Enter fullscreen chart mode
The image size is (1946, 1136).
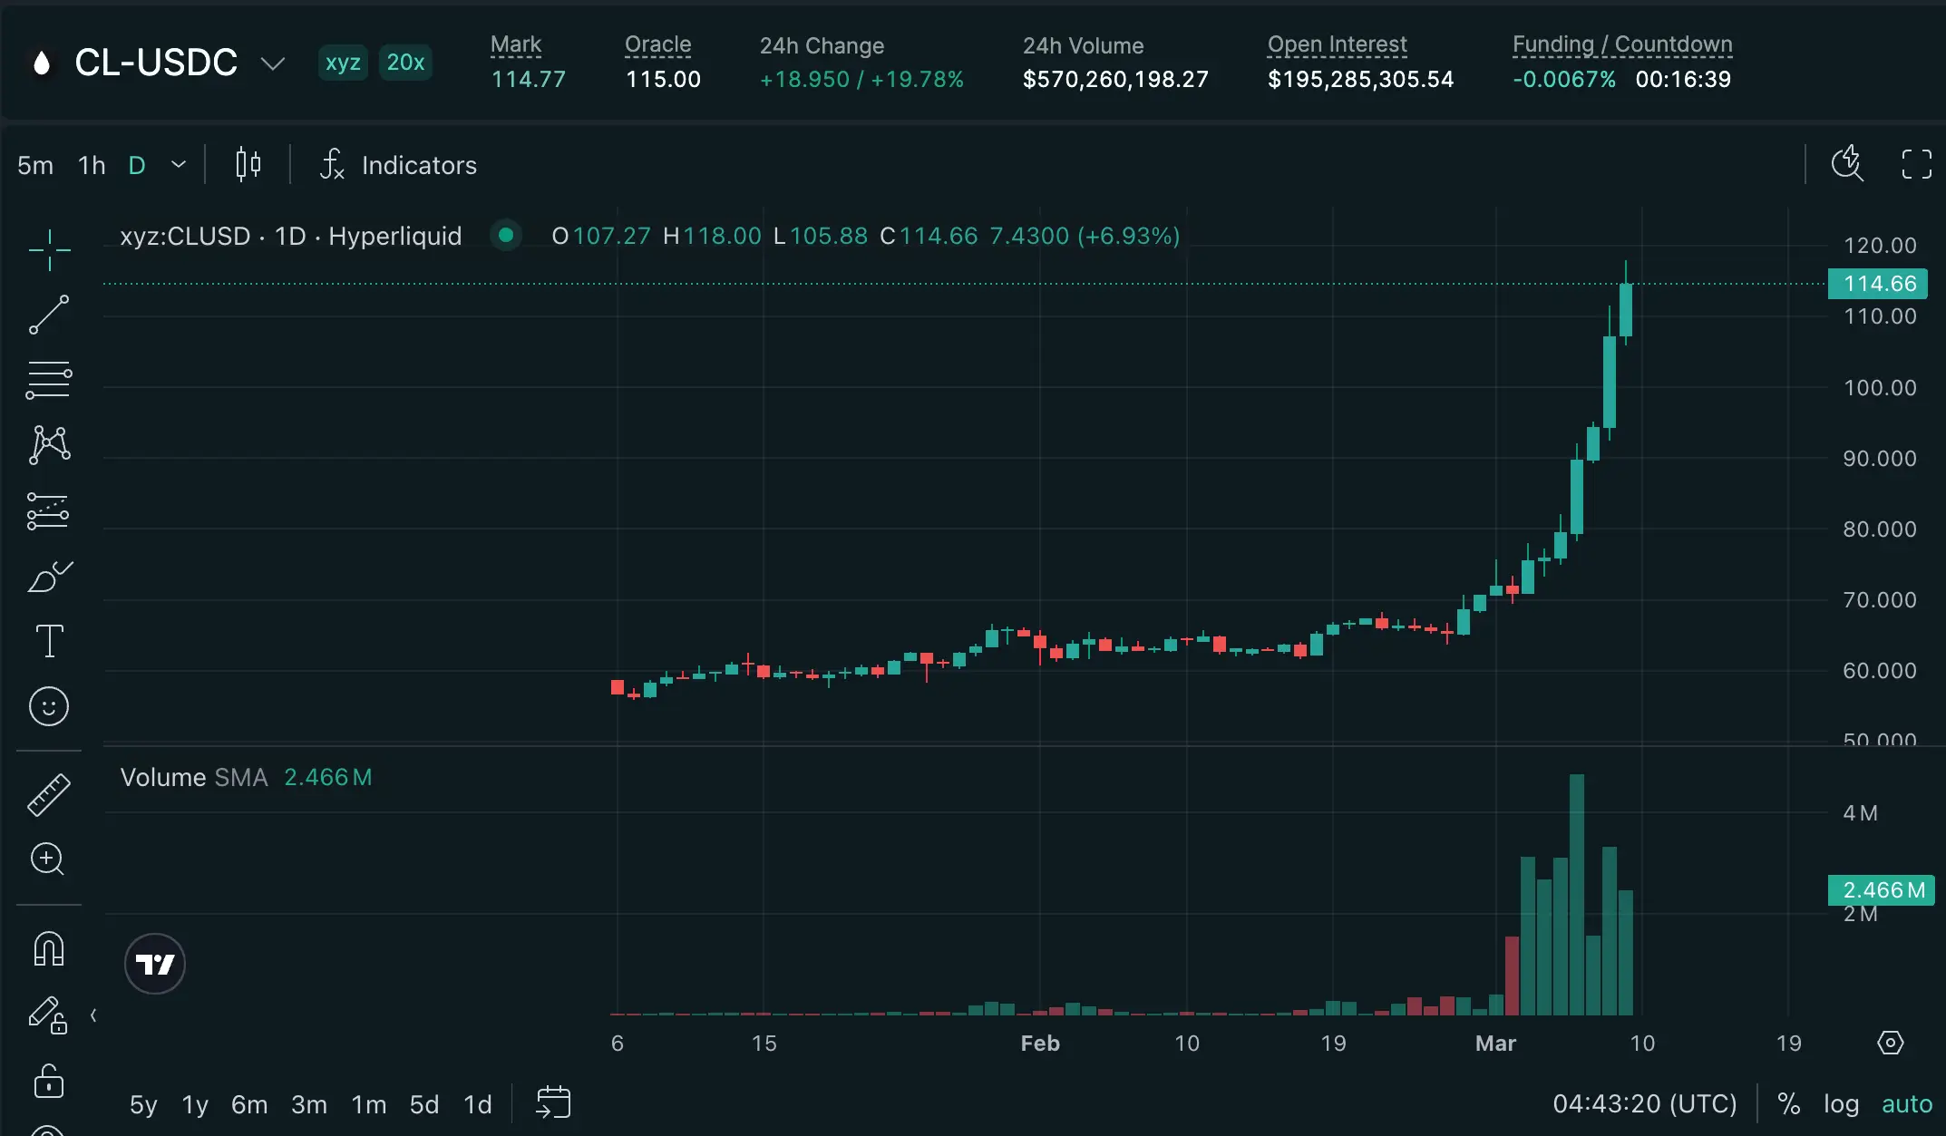click(x=1916, y=165)
